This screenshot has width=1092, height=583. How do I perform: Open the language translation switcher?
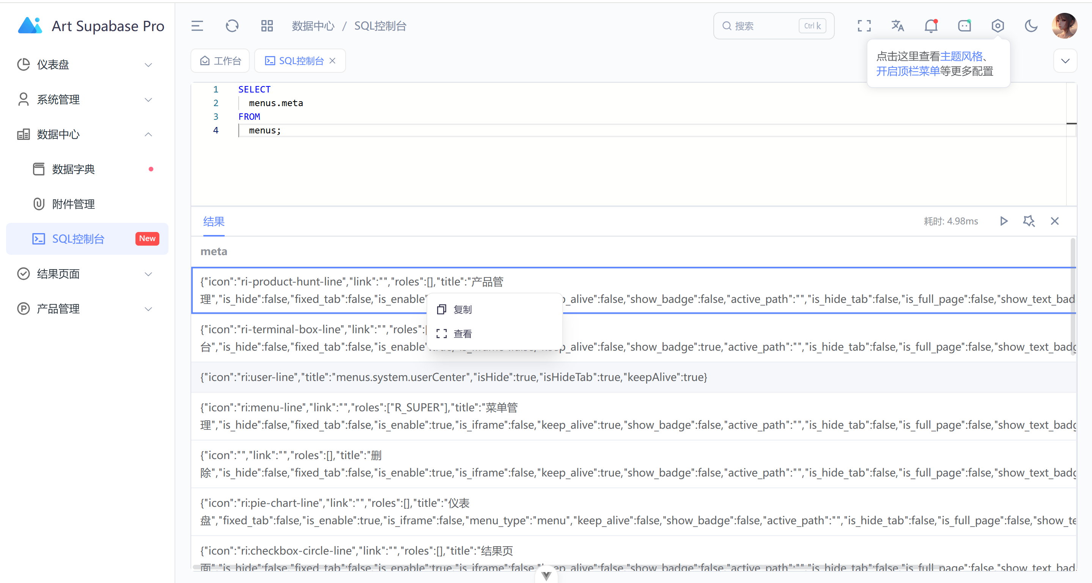tap(897, 26)
